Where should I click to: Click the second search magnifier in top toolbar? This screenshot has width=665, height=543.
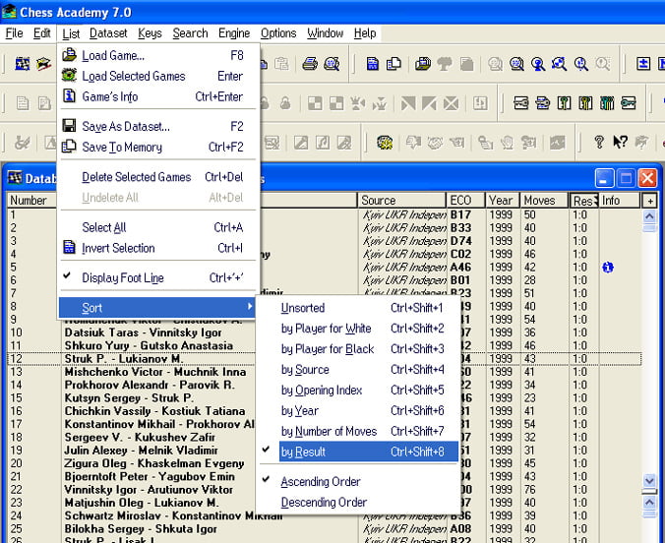pyautogui.click(x=517, y=64)
